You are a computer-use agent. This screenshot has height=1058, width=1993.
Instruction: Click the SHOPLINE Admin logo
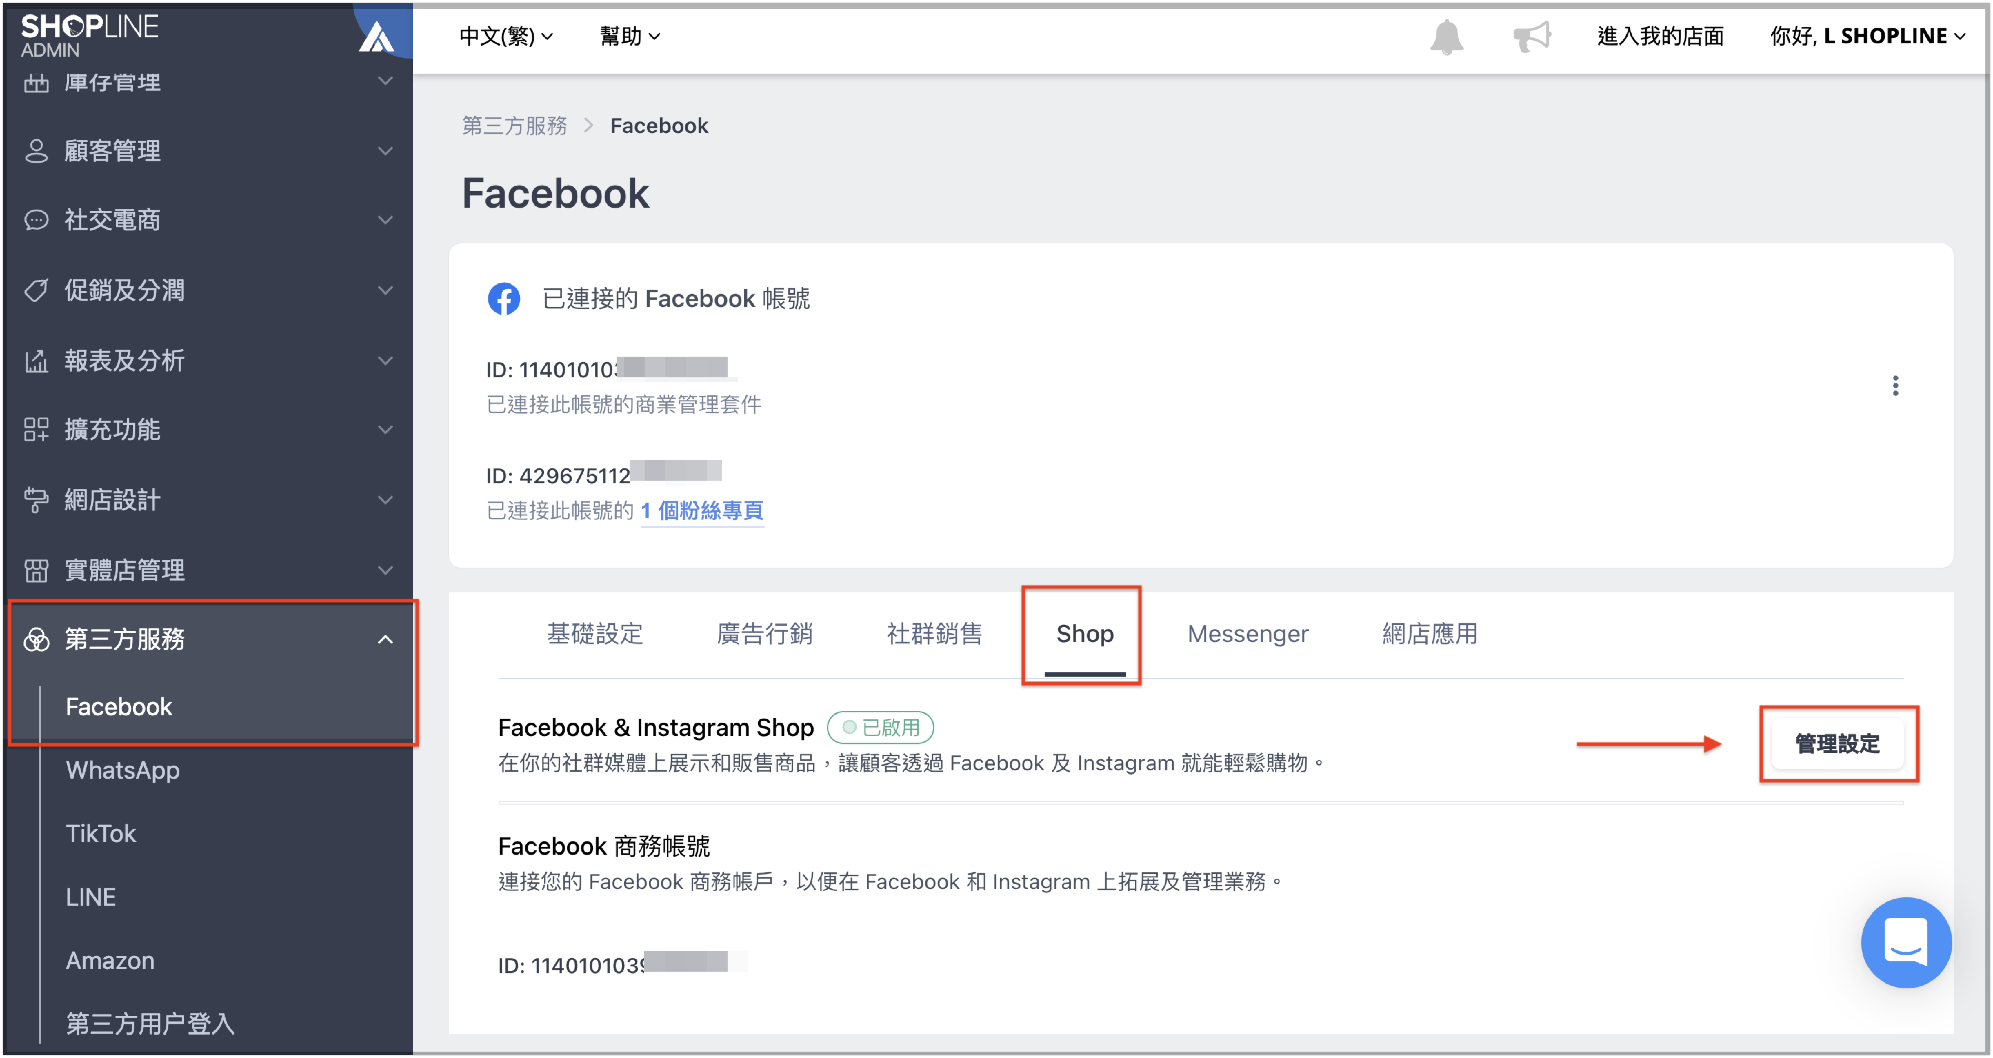[x=89, y=35]
